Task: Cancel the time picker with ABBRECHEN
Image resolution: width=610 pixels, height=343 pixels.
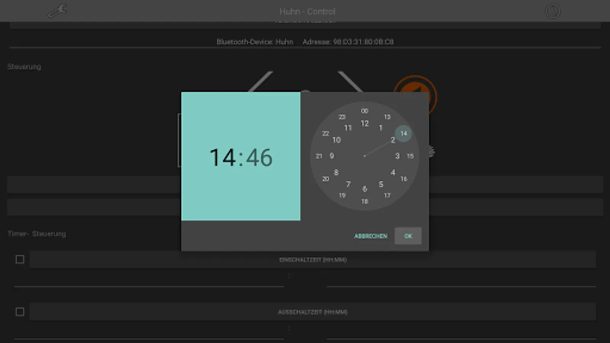Action: 370,236
